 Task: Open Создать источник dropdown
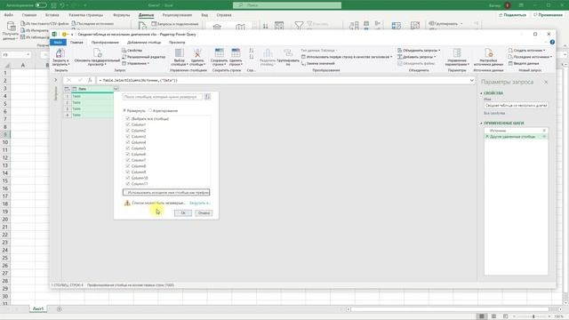click(527, 51)
